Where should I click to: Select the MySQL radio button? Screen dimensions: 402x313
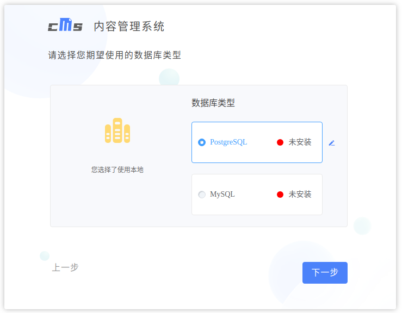pos(202,195)
